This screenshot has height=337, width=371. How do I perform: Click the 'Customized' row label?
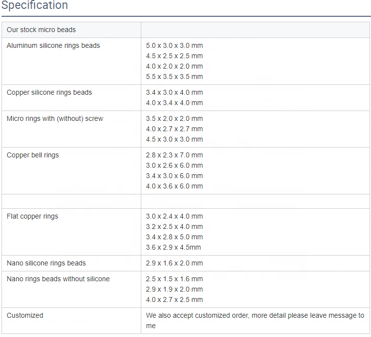click(x=25, y=315)
